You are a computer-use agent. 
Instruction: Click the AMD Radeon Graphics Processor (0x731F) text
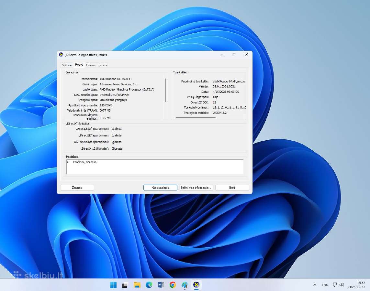tap(127, 90)
